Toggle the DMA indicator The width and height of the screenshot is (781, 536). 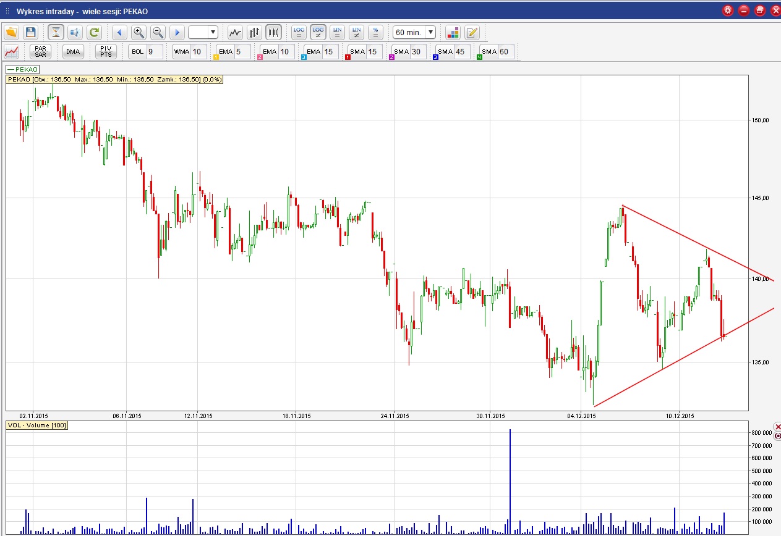click(x=73, y=51)
